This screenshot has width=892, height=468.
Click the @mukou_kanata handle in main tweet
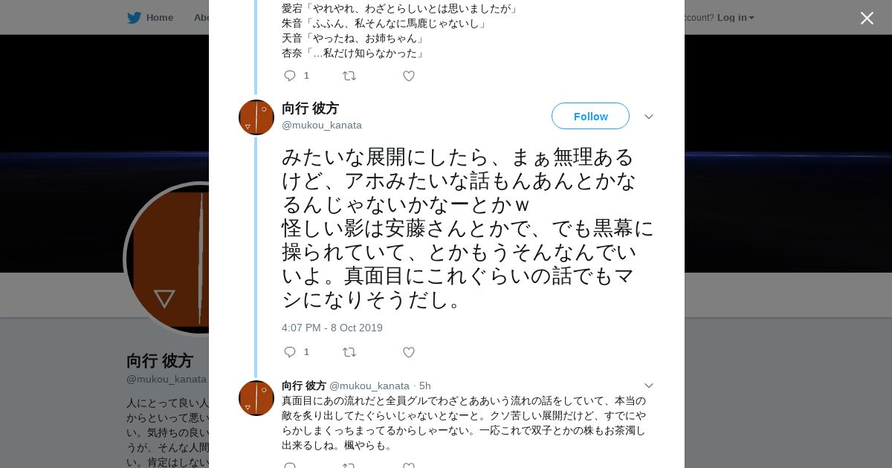(322, 126)
